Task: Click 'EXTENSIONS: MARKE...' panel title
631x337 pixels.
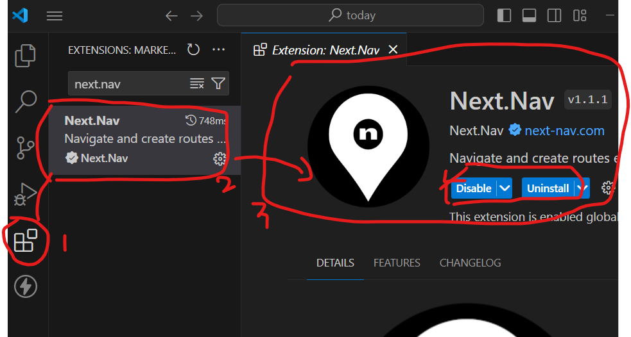Action: (x=122, y=50)
